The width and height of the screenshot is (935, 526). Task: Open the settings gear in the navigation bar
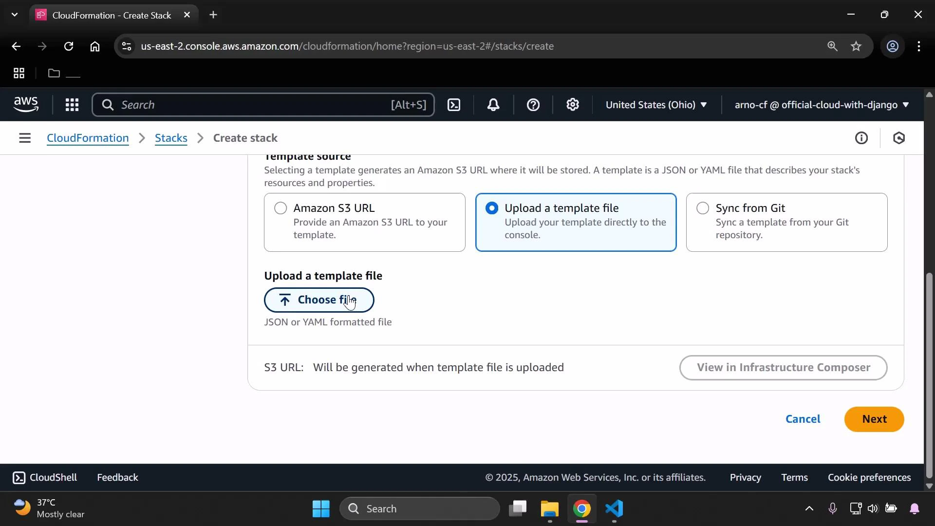573,105
